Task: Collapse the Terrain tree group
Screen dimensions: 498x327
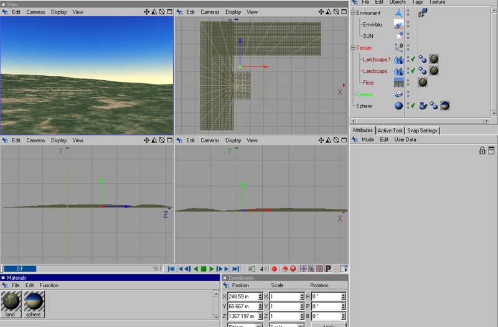Action: click(x=353, y=48)
